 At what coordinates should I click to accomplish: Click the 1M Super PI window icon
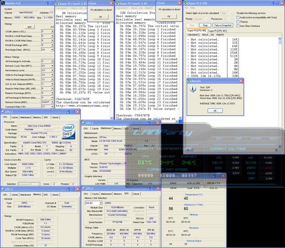[x=57, y=4]
